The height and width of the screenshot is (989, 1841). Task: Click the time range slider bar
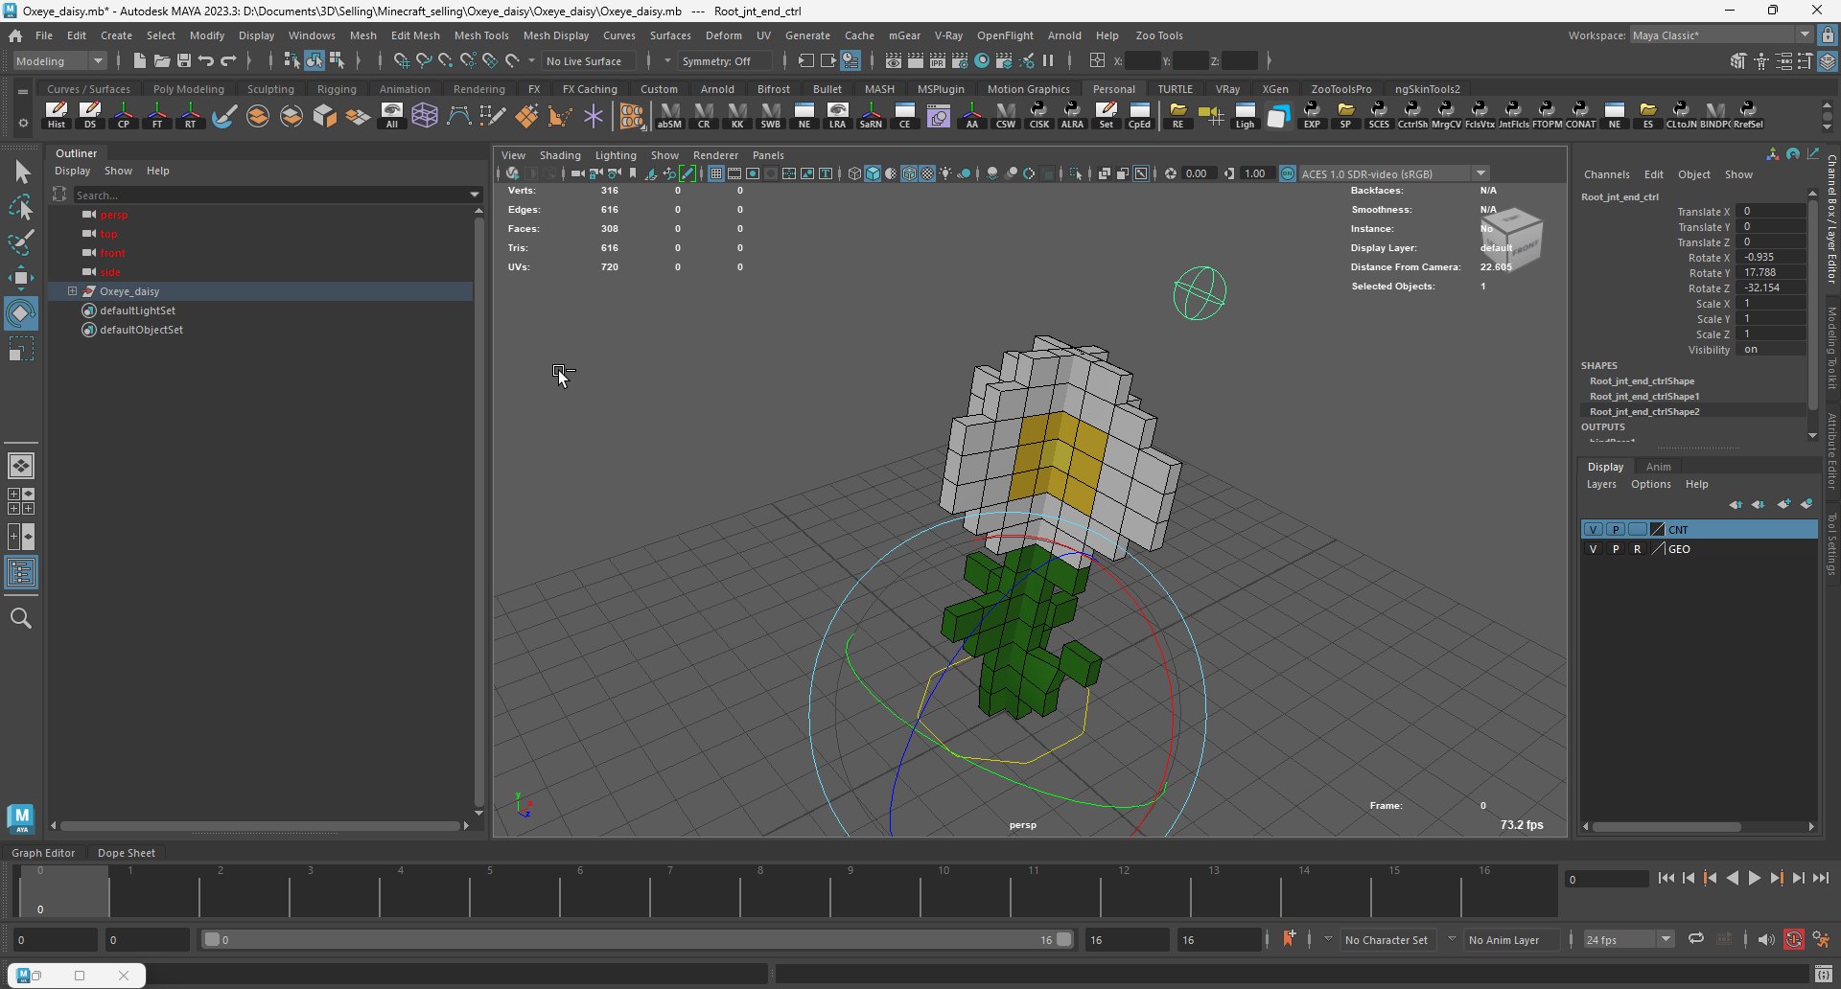coord(638,939)
